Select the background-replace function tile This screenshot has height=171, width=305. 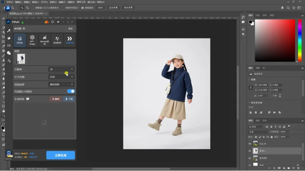pos(20,40)
